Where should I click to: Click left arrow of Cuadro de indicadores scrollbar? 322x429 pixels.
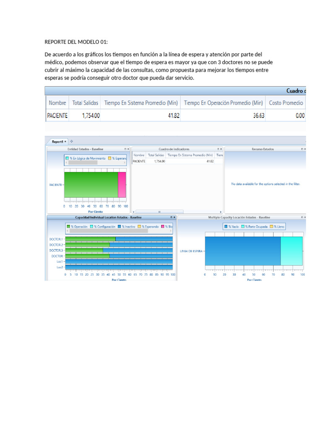(x=134, y=212)
